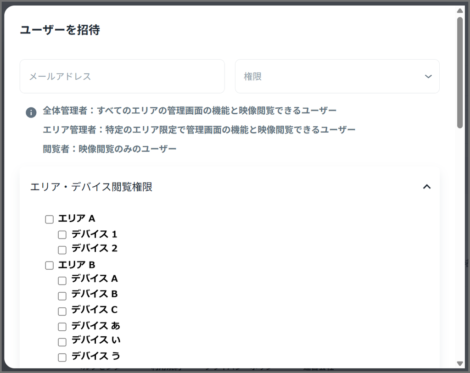Click the ユーザーを招待 dialog title
The width and height of the screenshot is (470, 373).
pyautogui.click(x=60, y=30)
